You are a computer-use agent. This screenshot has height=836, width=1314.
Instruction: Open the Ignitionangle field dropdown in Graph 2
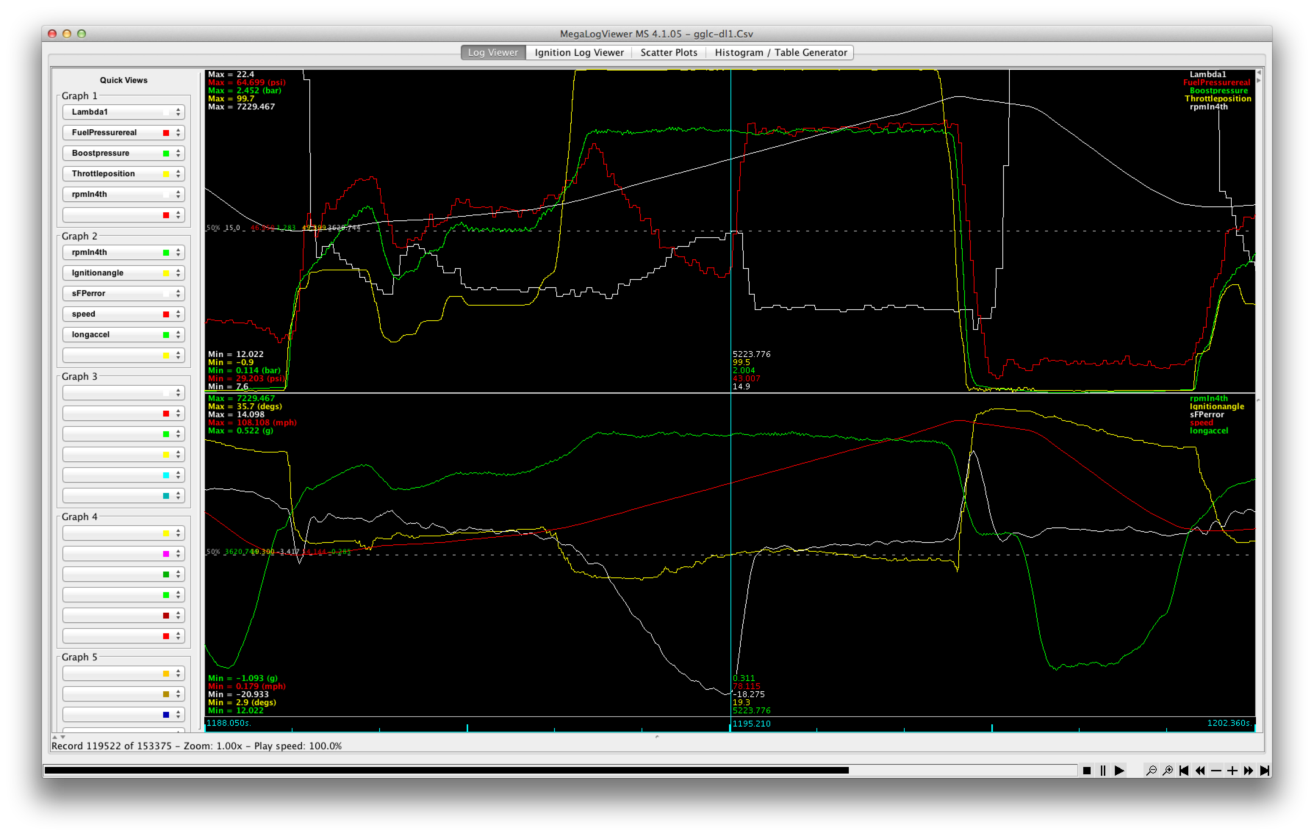point(123,273)
